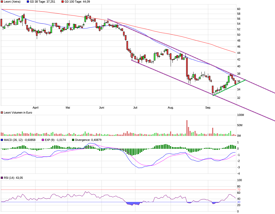The width and height of the screenshot is (275, 214).
Task: Click the 'Leoni Volumen in Euro' label
Action: tap(18, 113)
